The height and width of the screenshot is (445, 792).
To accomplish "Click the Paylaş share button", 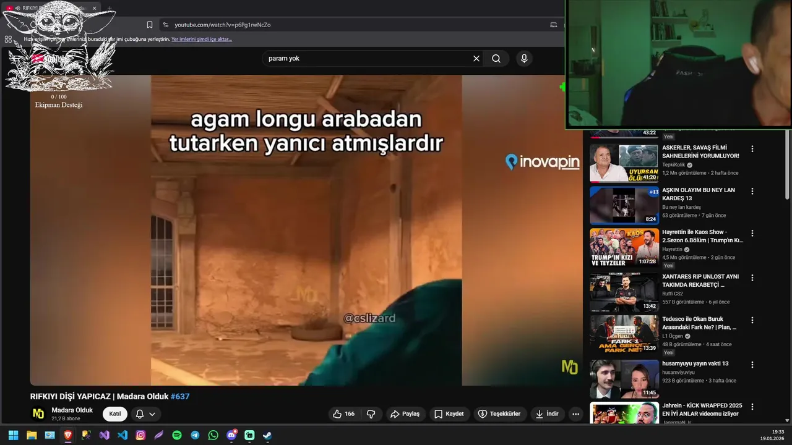I will pos(405,414).
